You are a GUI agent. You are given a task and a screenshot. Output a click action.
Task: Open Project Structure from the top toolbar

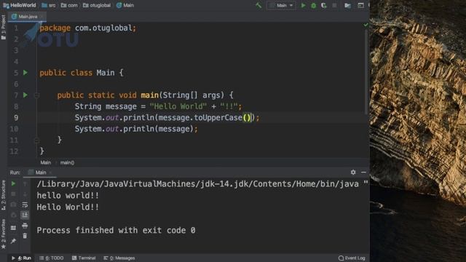347,5
